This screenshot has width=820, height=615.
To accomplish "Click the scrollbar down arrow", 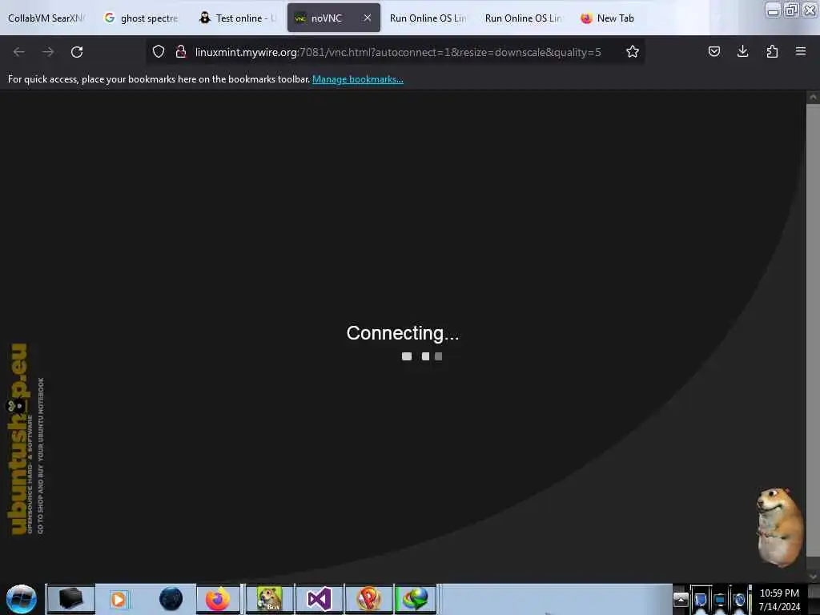I will [813, 577].
